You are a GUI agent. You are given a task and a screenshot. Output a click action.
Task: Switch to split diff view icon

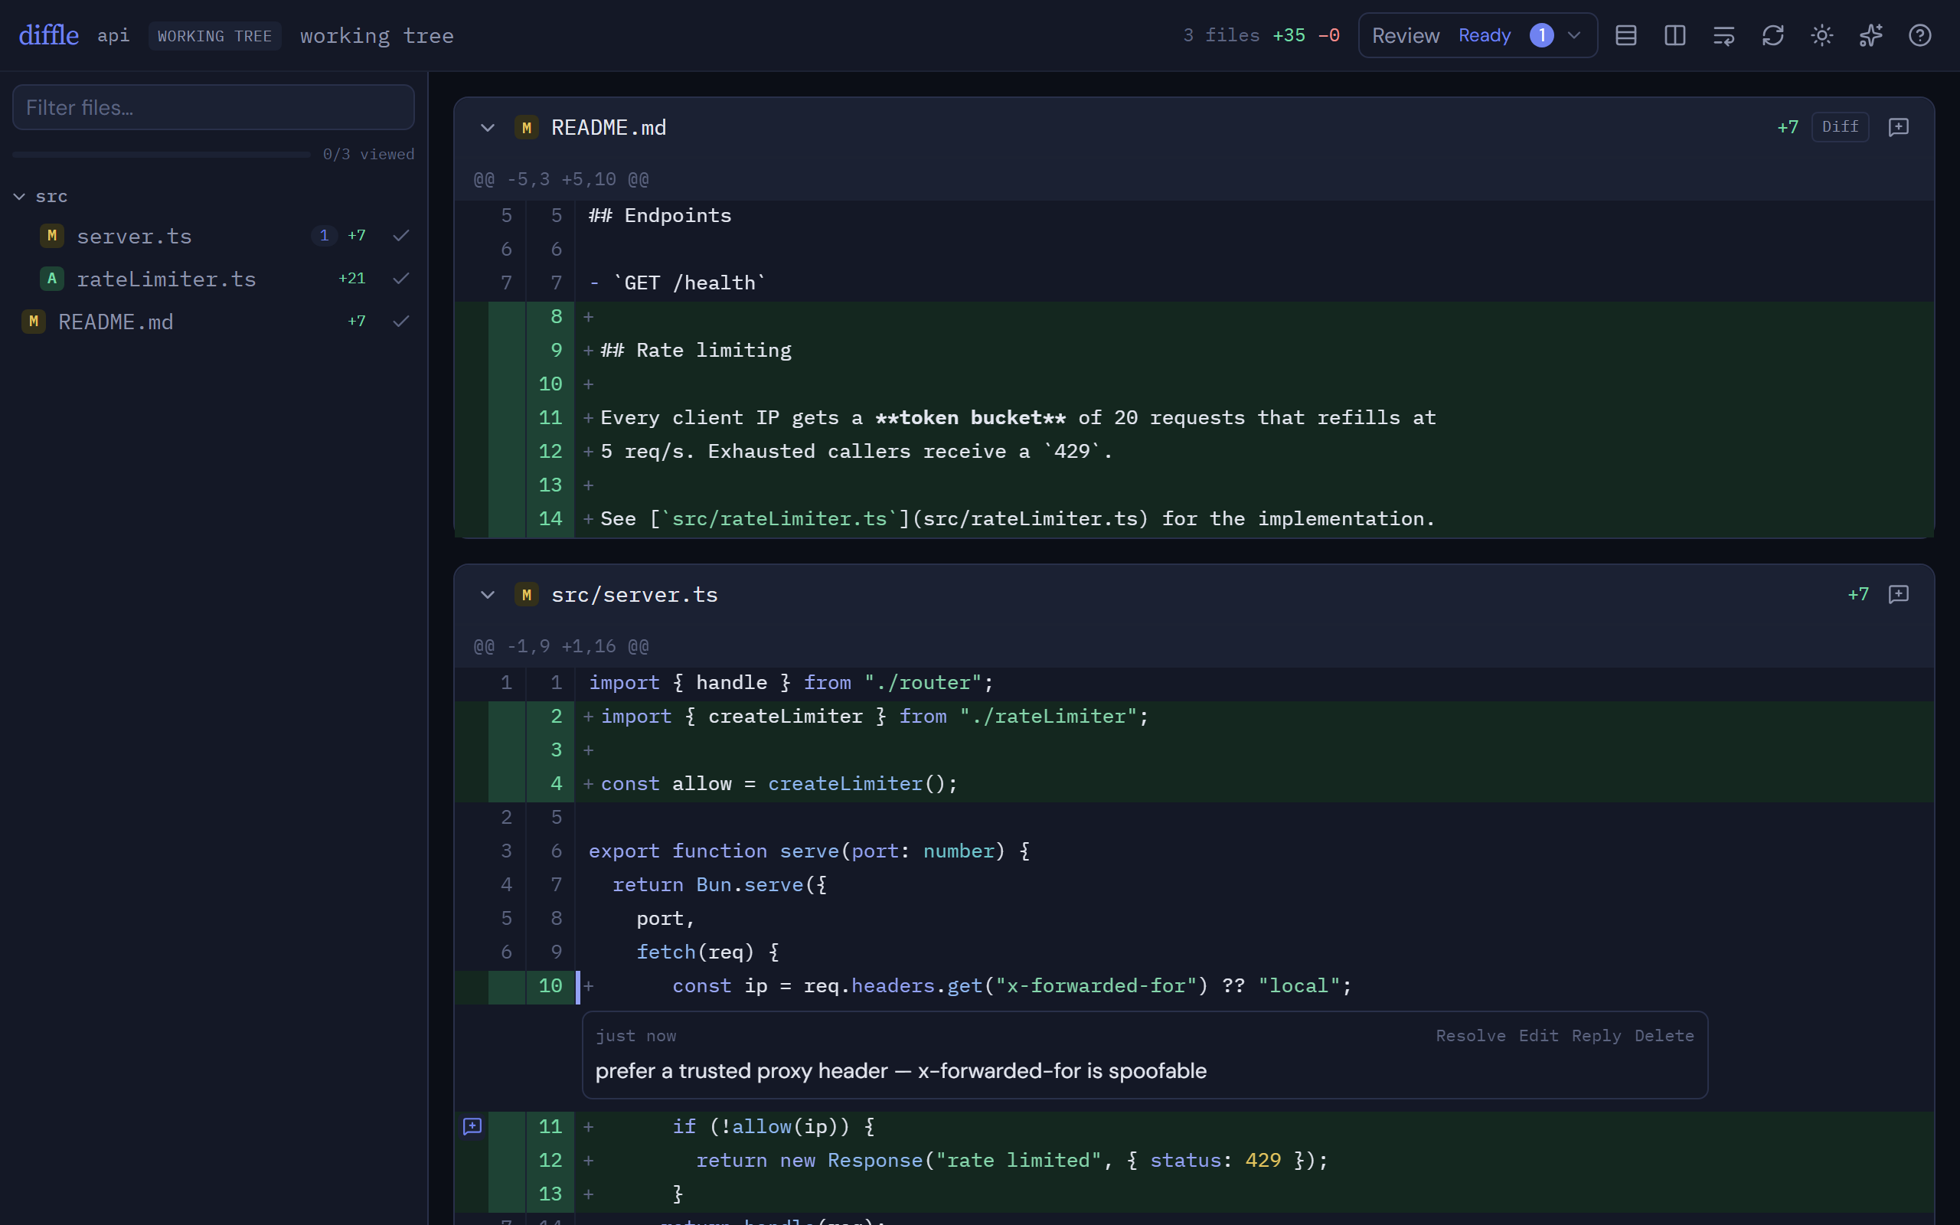click(x=1675, y=36)
